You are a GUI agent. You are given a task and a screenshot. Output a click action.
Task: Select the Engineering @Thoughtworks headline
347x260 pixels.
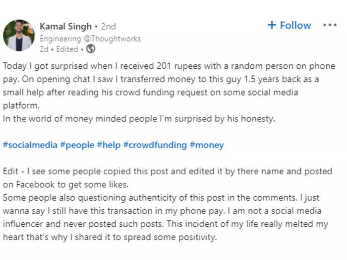point(90,39)
